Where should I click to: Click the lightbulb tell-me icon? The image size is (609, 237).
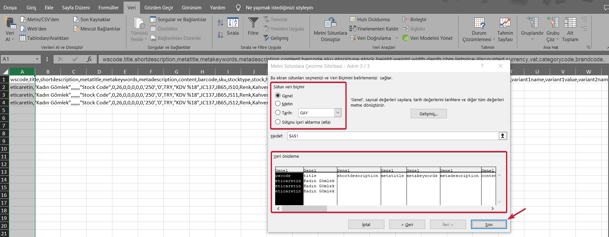[x=238, y=7]
